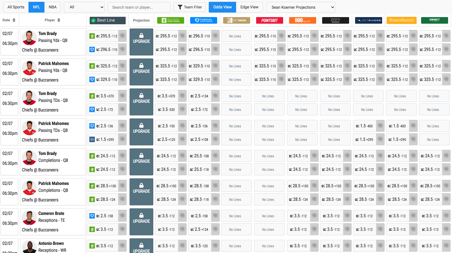Select DraftKings odds 'u: 3.5 -530' for Brady TDs
Image resolution: width=452 pixels, height=253 pixels.
coord(171,109)
